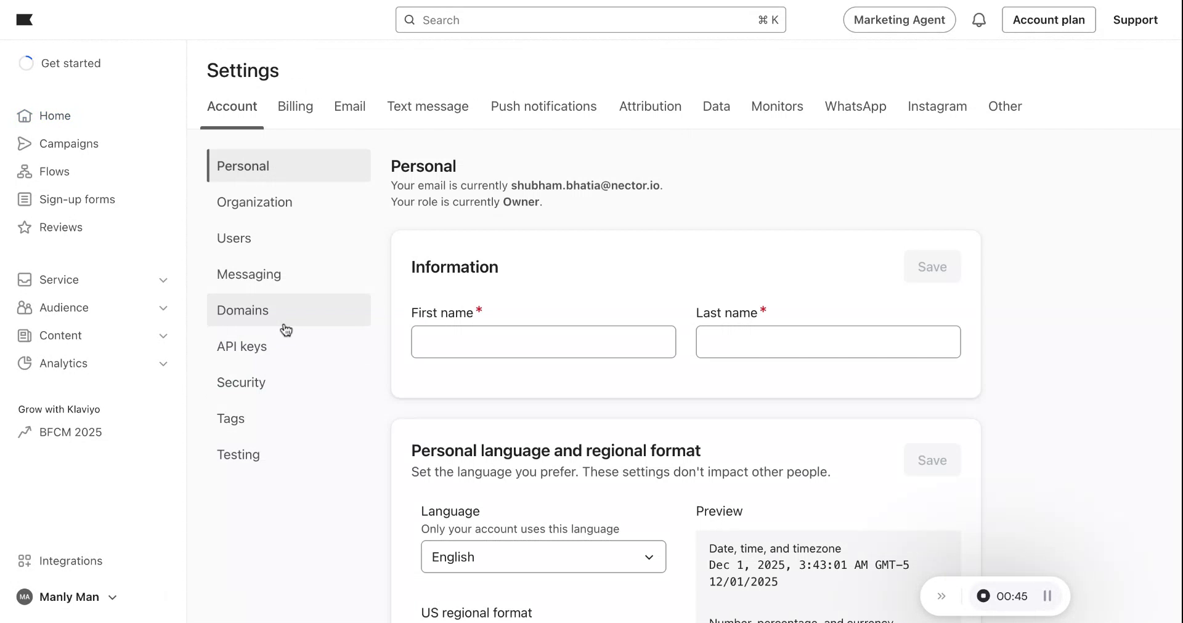Open Campaigns from the sidebar
This screenshot has width=1183, height=623.
pyautogui.click(x=67, y=143)
